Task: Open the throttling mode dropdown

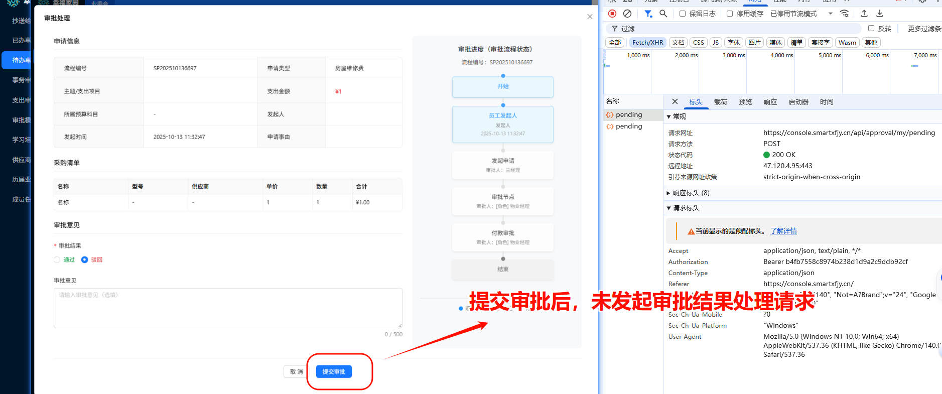Action: pyautogui.click(x=831, y=14)
